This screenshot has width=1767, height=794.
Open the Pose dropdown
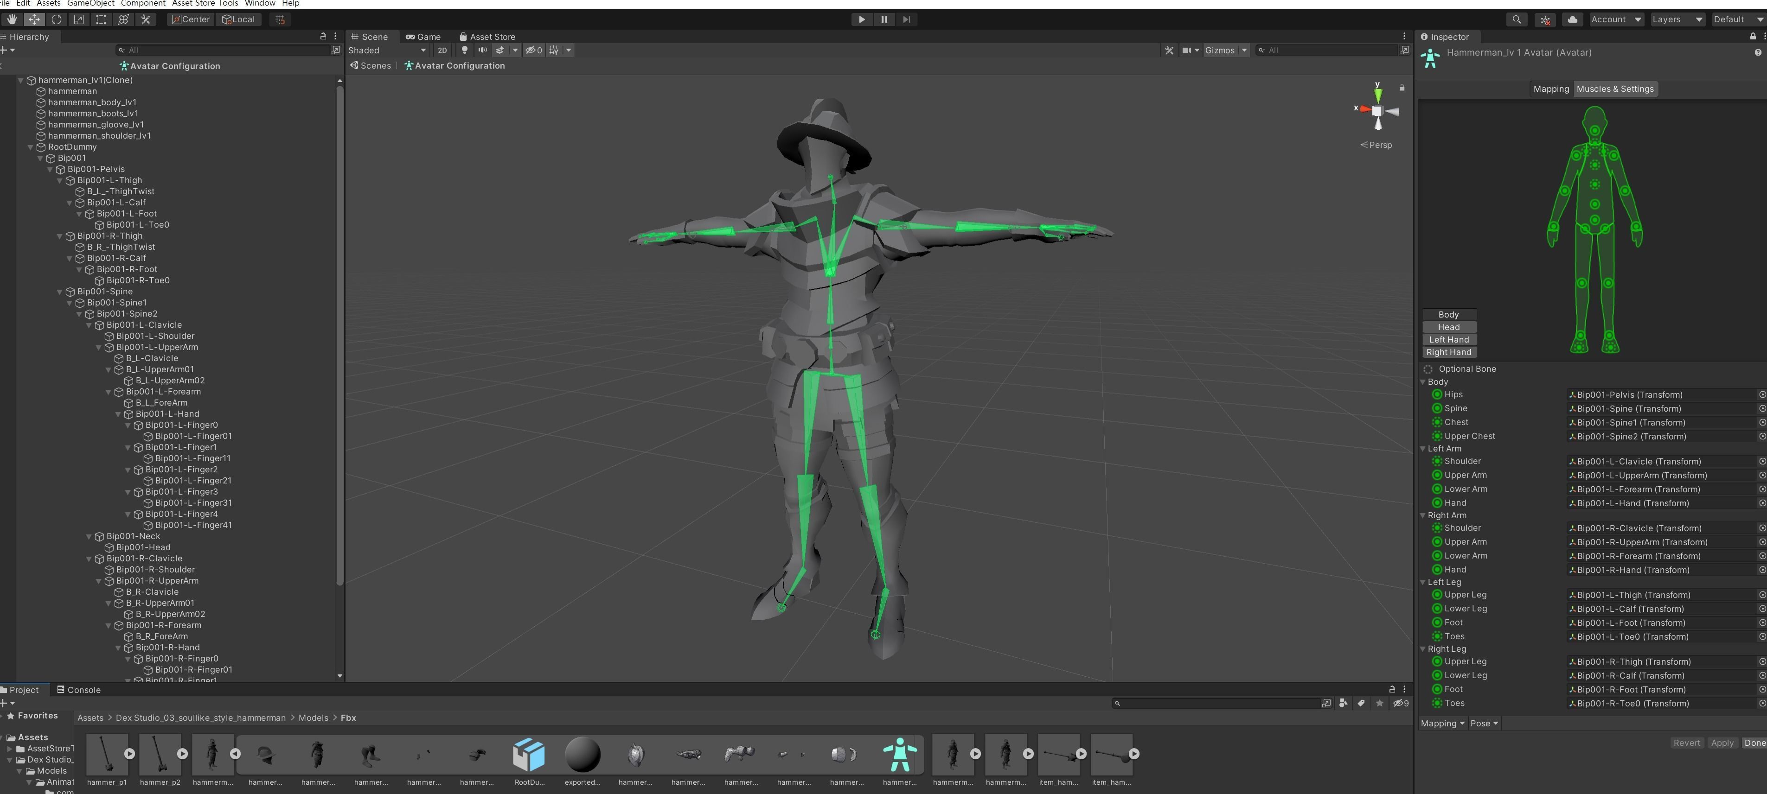1484,724
